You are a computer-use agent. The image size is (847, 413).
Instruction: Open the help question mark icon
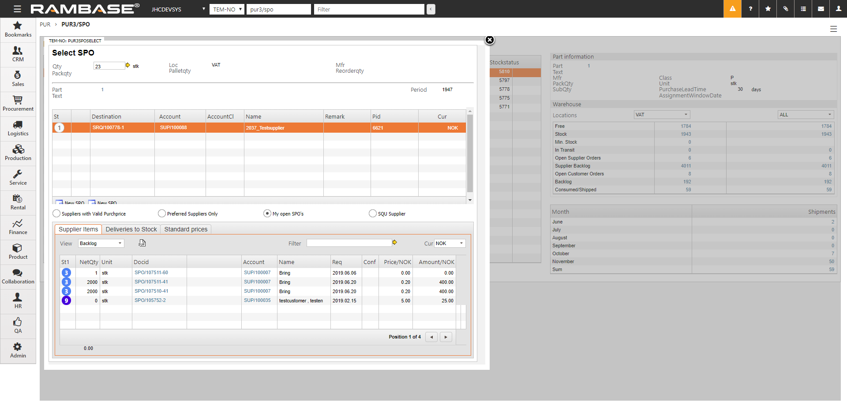750,9
